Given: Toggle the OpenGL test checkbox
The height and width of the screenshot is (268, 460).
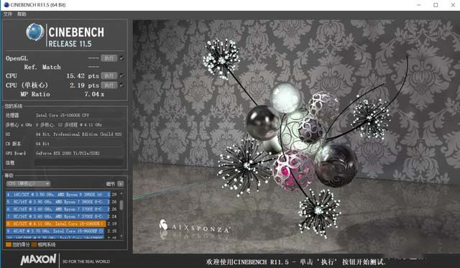Looking at the screenshot, I should pos(121,58).
